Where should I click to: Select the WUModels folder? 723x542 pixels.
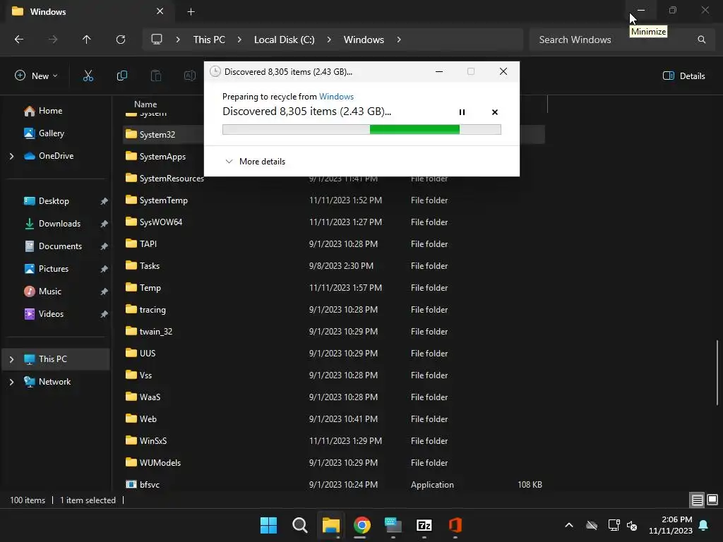point(334,463)
